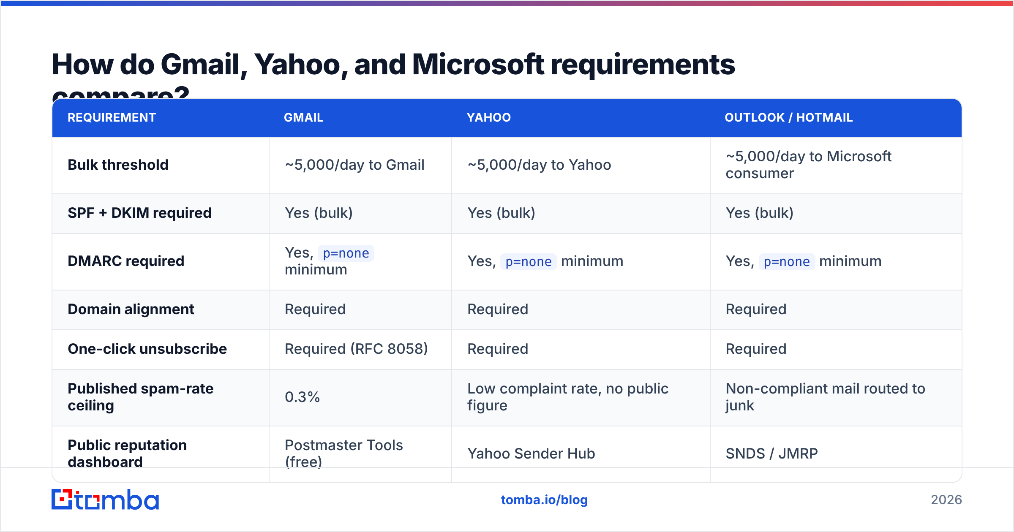The image size is (1014, 532).
Task: Select the Domain alignment row label
Action: pos(131,309)
